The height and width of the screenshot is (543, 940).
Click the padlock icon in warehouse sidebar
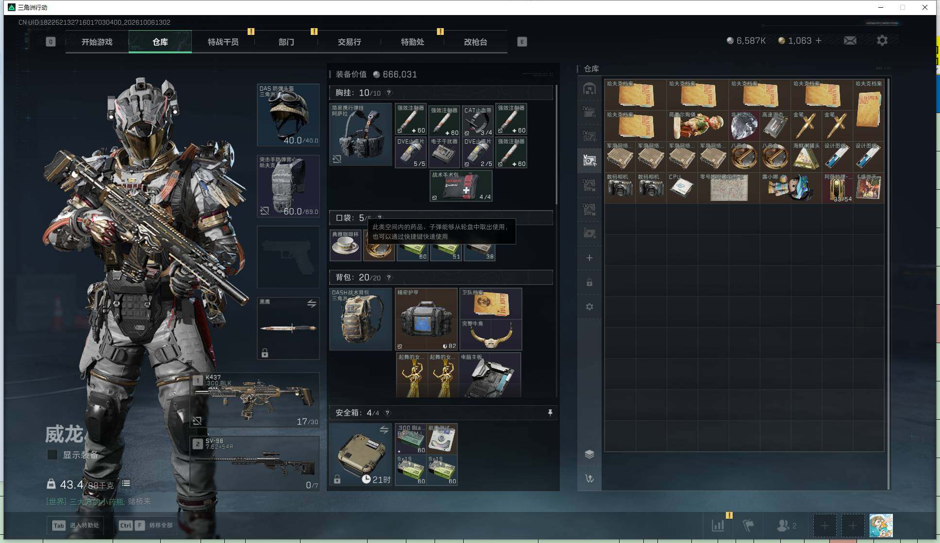coord(589,282)
